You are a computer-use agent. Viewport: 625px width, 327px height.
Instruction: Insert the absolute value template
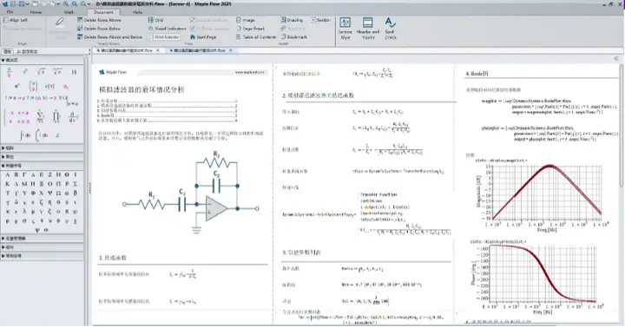pos(74,72)
